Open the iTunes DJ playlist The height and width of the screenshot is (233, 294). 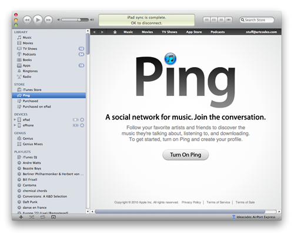coord(49,157)
